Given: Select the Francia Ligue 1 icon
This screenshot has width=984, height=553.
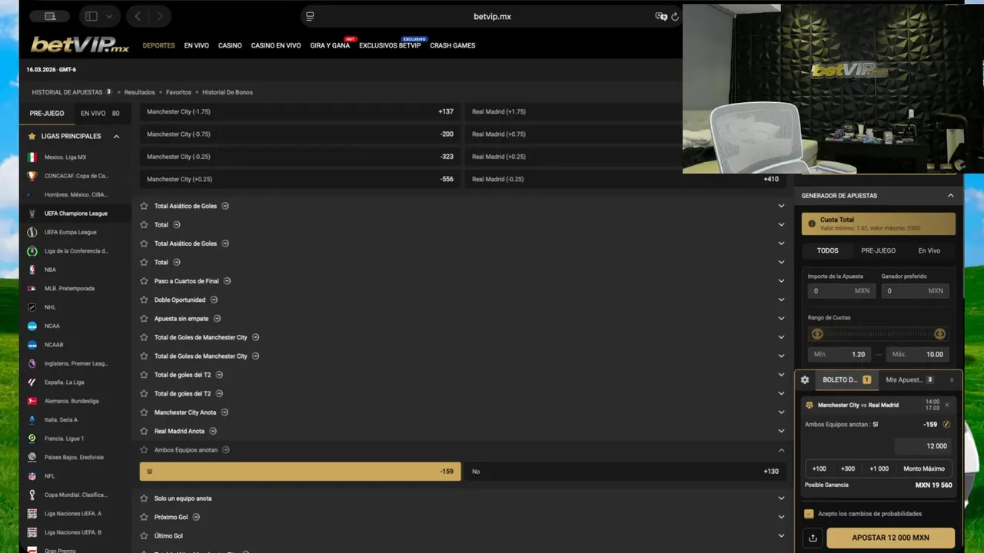Looking at the screenshot, I should click(x=32, y=439).
